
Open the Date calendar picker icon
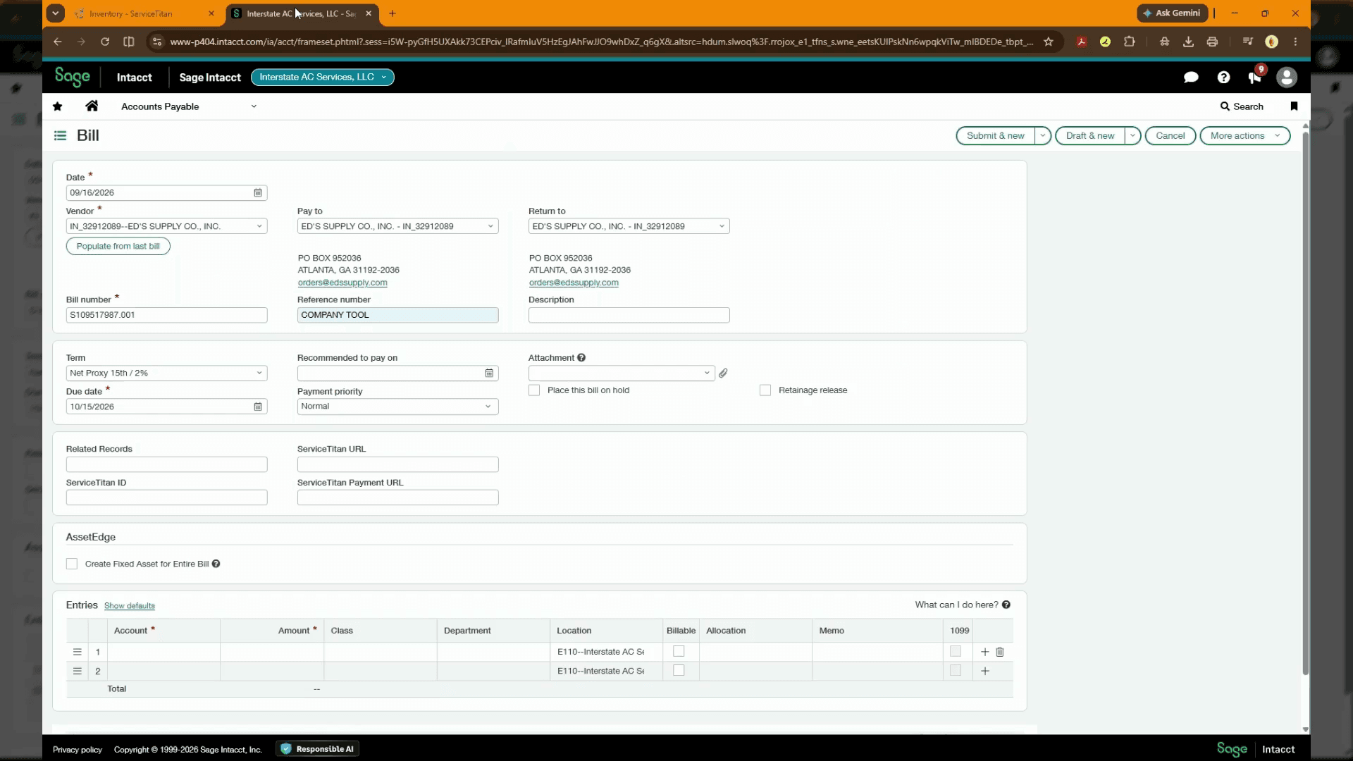tap(258, 192)
